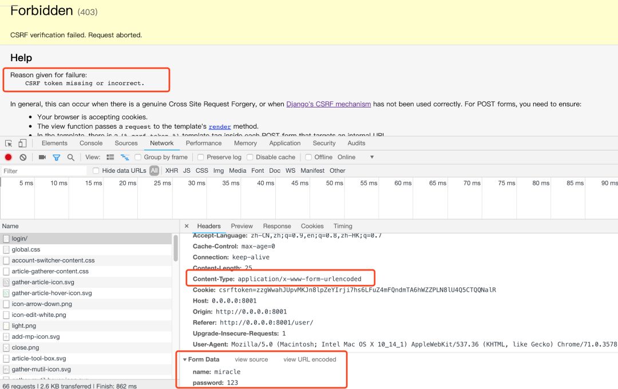Filter requests by Doc type
Viewport: 618px width, 389px height.
point(275,170)
